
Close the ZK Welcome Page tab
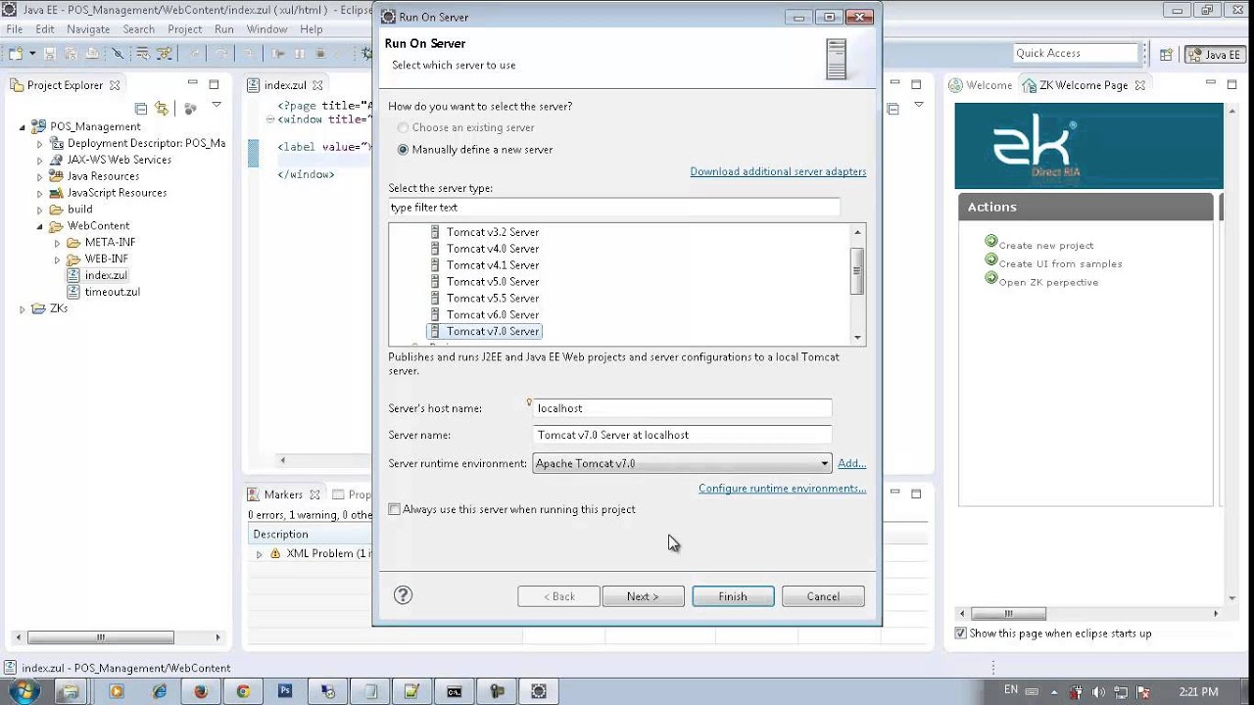1140,85
